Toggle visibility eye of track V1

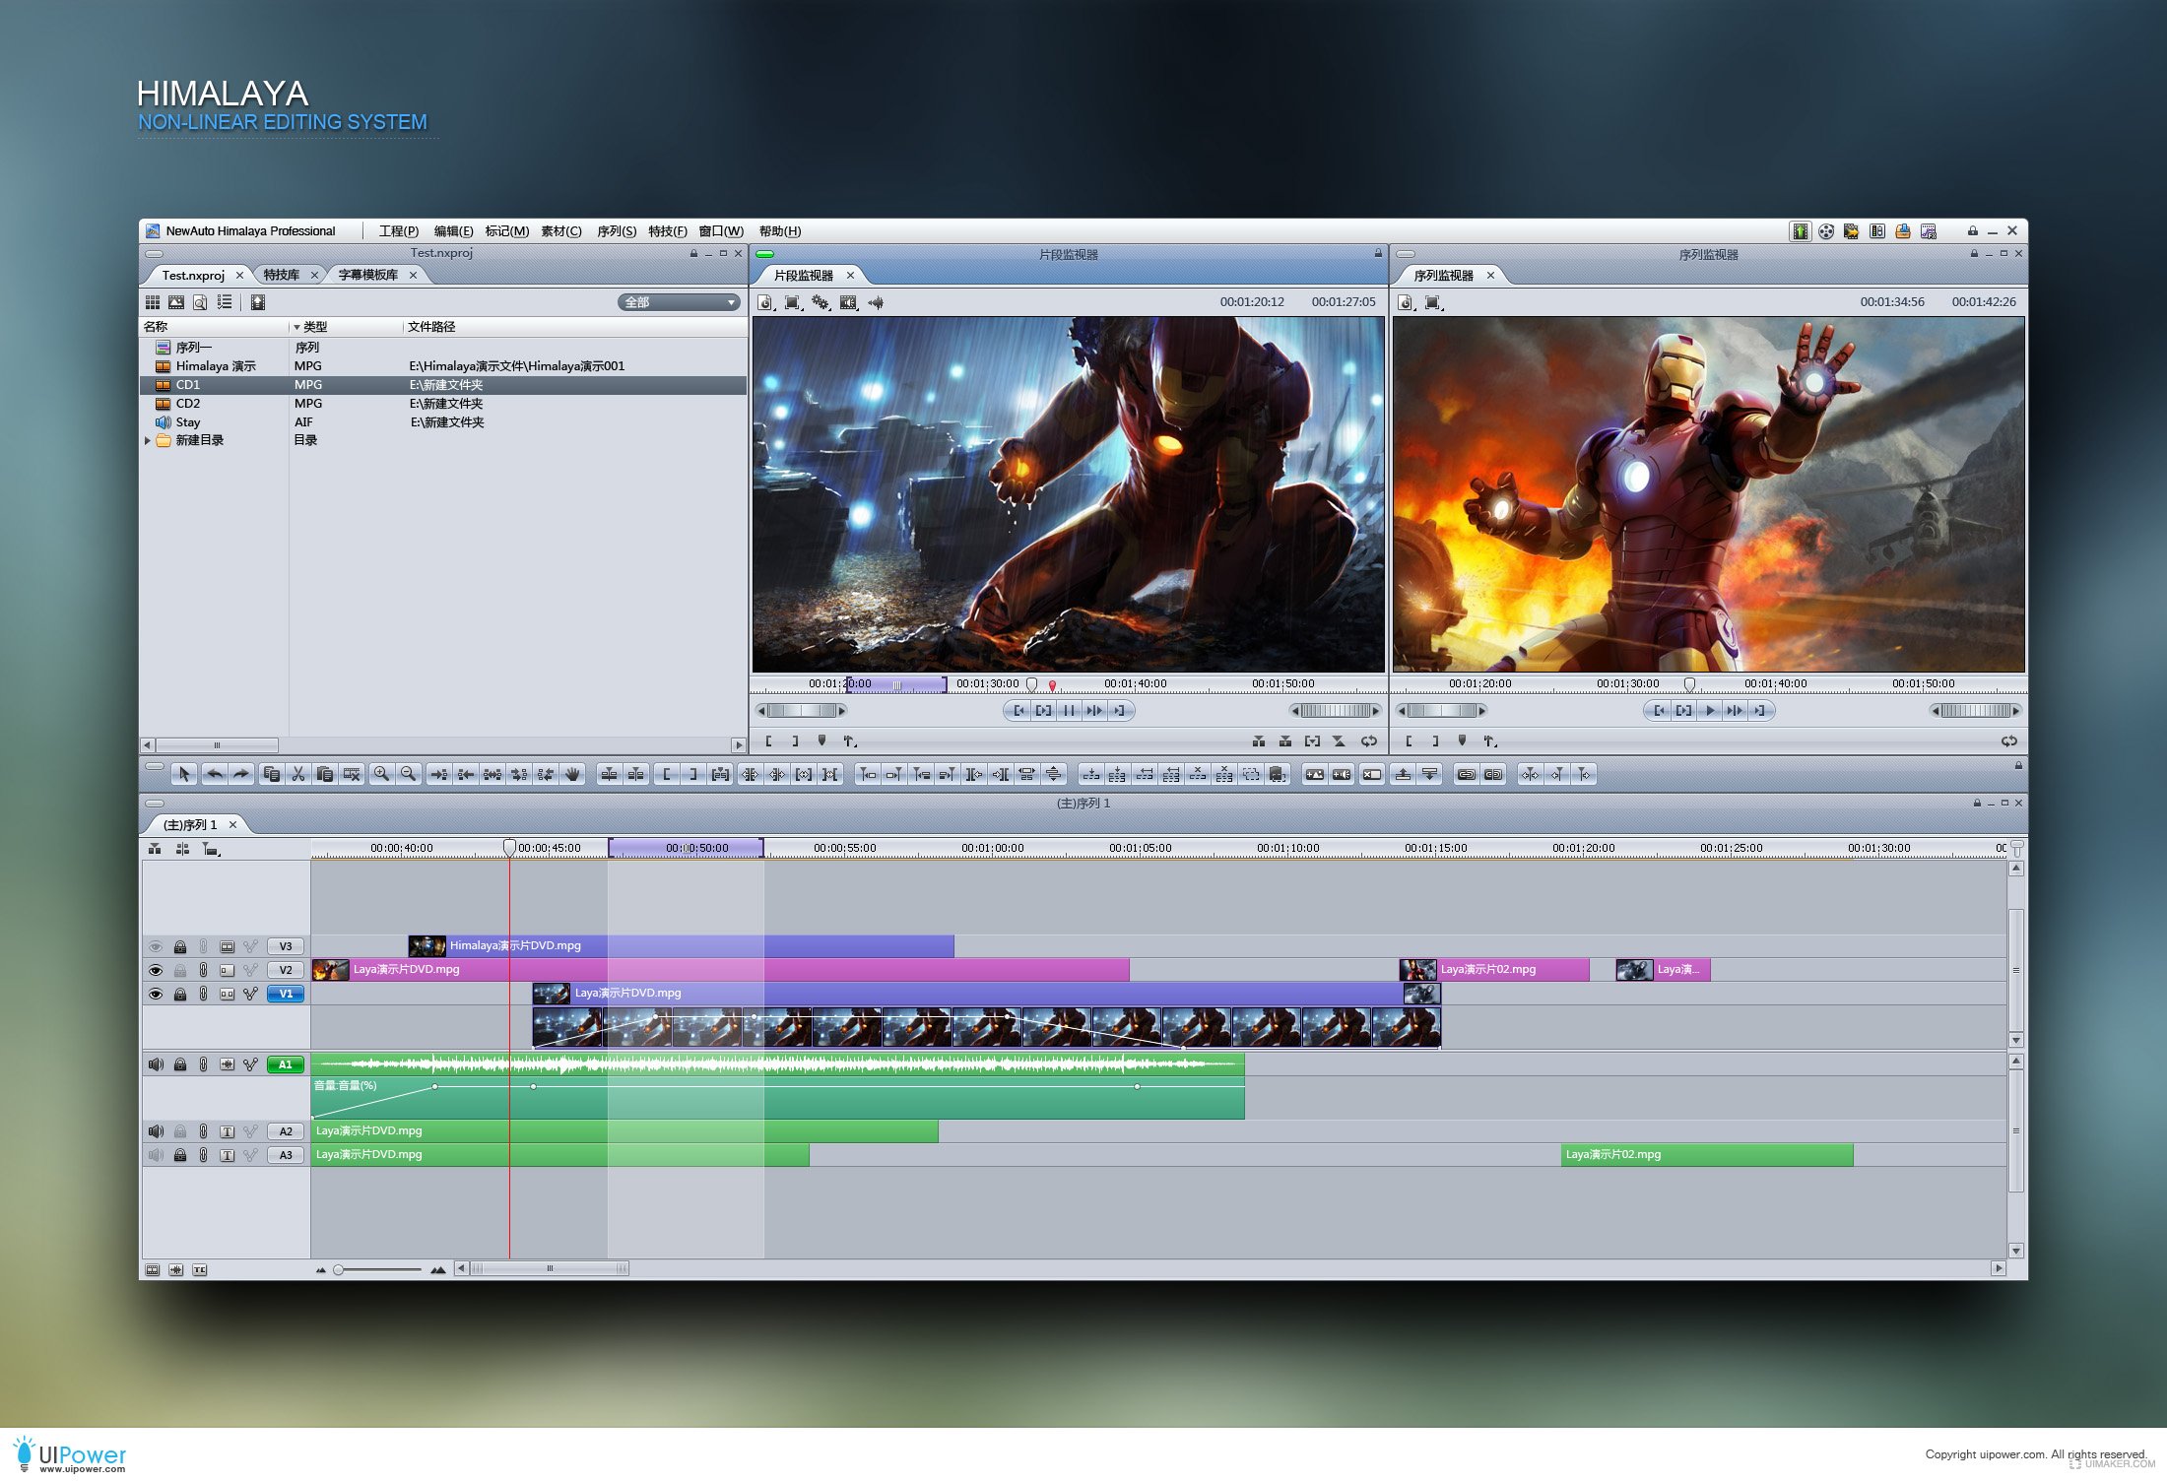(156, 994)
